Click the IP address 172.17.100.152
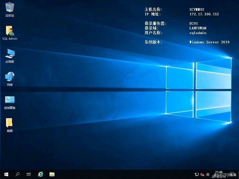 pos(204,14)
